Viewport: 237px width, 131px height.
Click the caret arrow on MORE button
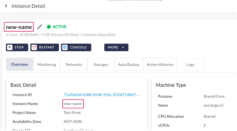[123, 47]
